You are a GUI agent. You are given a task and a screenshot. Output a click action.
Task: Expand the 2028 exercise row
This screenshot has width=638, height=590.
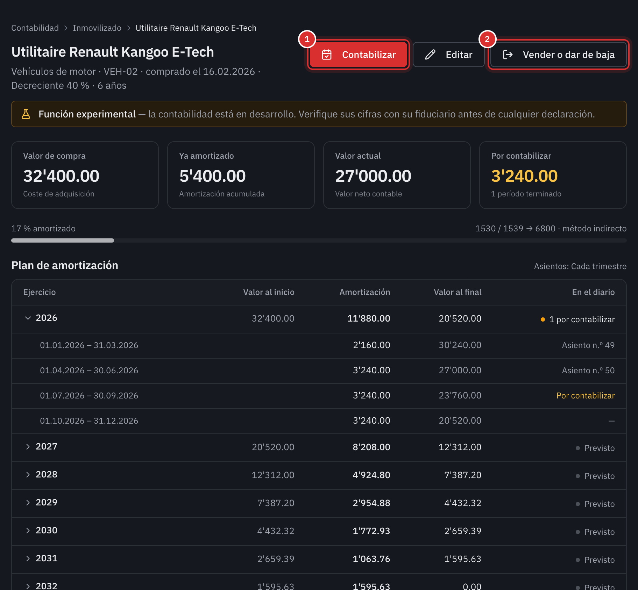pyautogui.click(x=28, y=475)
